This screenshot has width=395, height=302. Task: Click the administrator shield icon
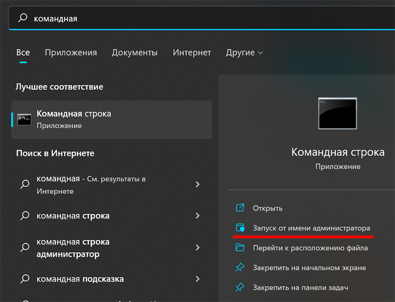tap(240, 228)
